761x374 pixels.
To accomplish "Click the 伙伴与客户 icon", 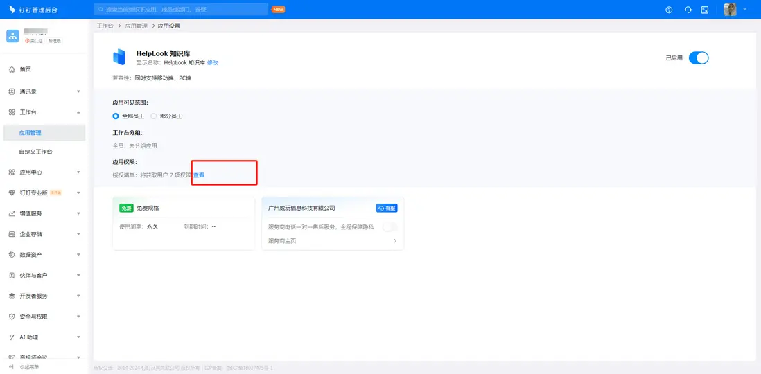I will 12,276.
